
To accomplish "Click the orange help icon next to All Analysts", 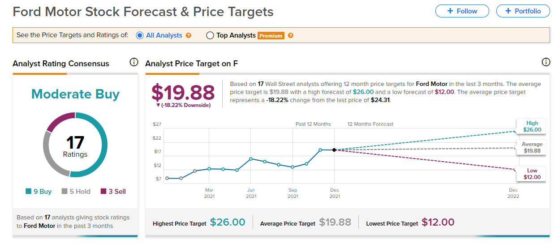I will tap(189, 35).
